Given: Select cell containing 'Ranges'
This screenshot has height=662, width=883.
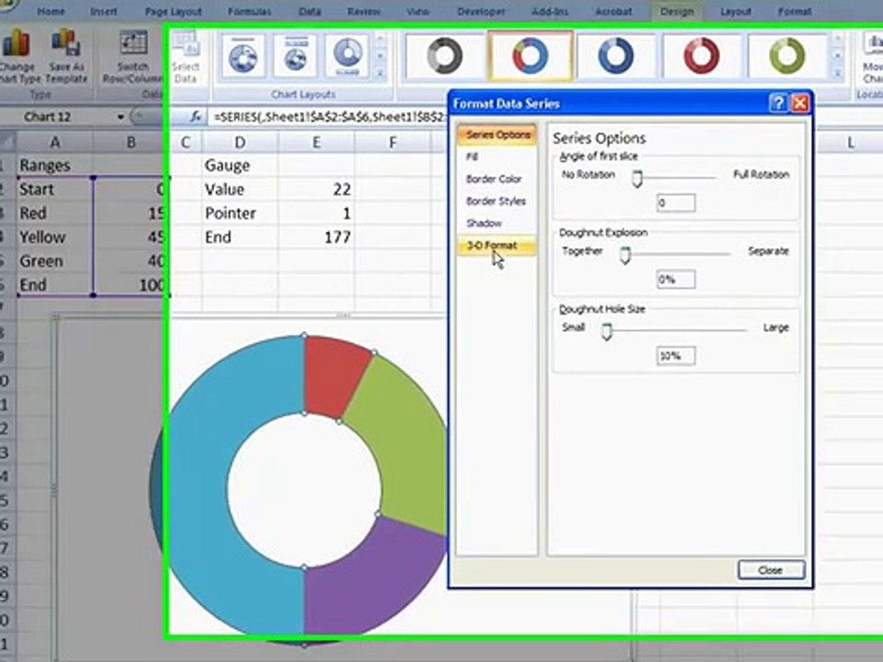Looking at the screenshot, I should coord(54,165).
